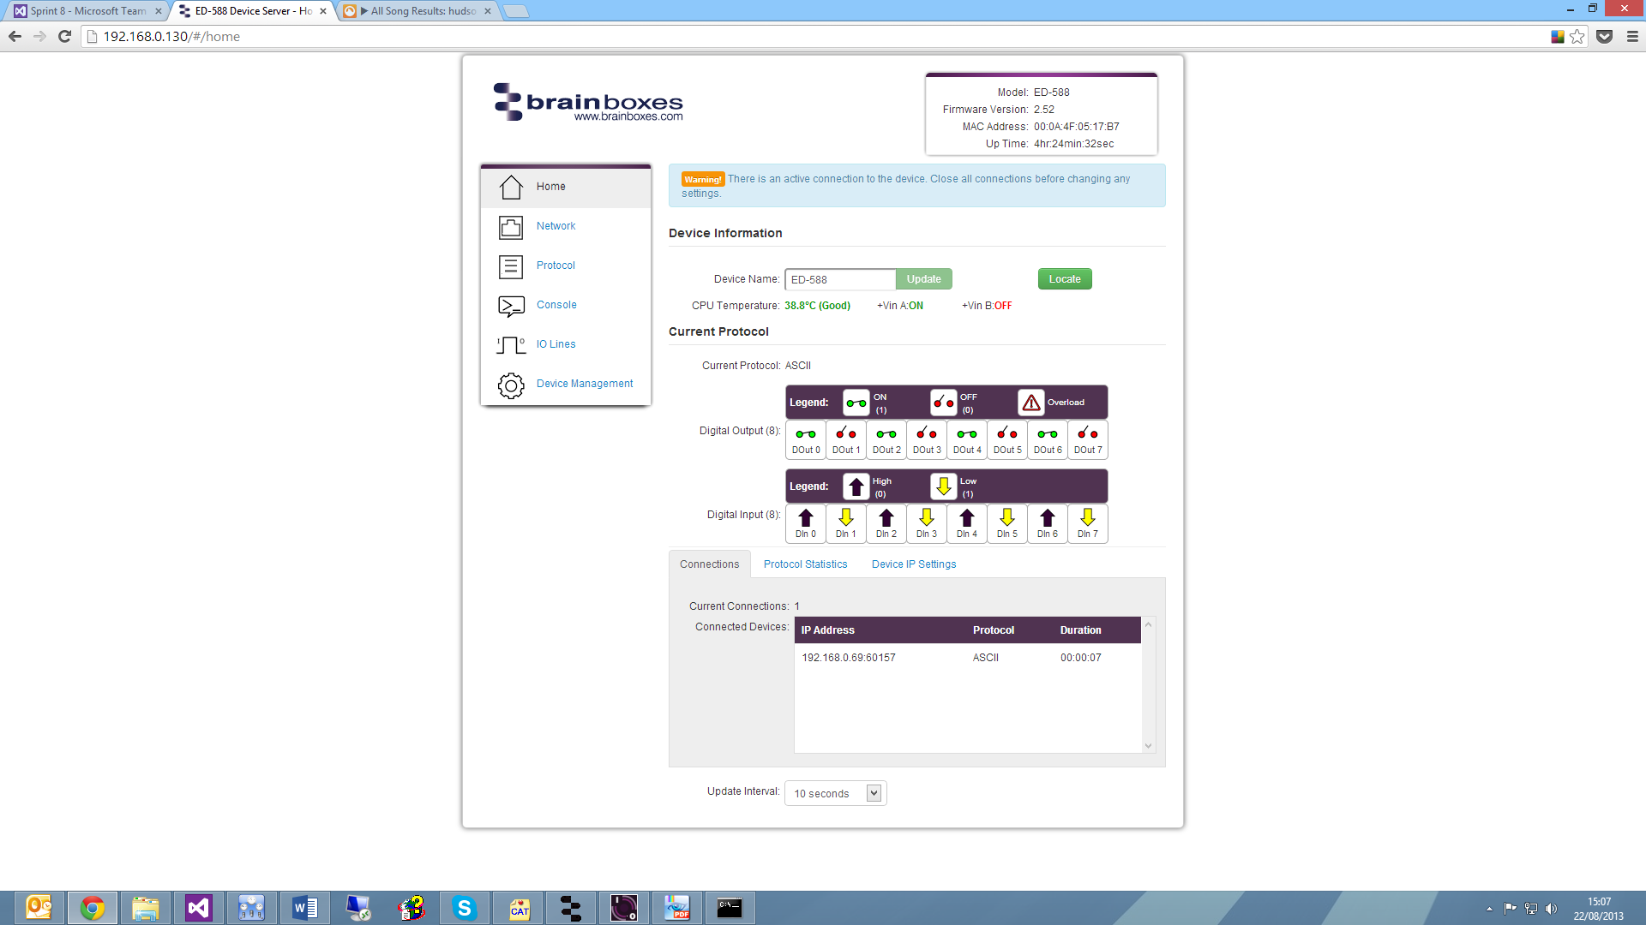The height and width of the screenshot is (925, 1646).
Task: Open the IO Lines page
Action: tap(556, 343)
